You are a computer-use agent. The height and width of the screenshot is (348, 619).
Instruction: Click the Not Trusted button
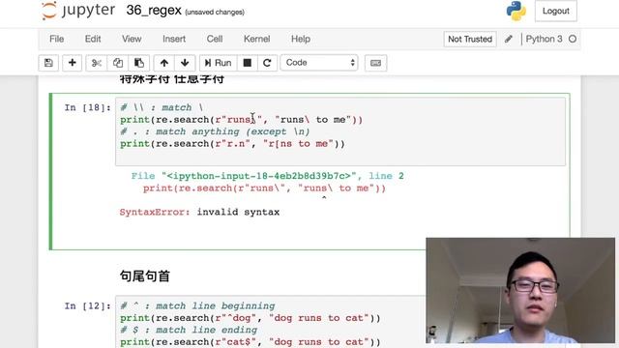coord(470,39)
